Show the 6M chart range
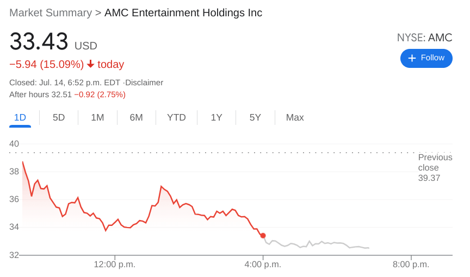Screen dimensions: 470x277 coord(136,117)
